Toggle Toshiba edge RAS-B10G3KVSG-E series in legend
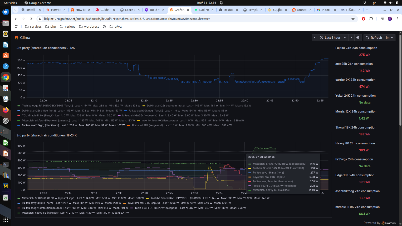Viewport: 402px width, 226px height. tap(47, 106)
